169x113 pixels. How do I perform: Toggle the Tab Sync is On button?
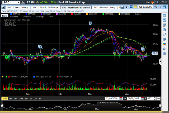click(x=145, y=7)
